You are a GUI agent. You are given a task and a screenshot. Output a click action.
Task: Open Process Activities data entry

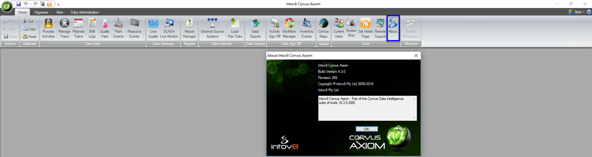coord(48,28)
